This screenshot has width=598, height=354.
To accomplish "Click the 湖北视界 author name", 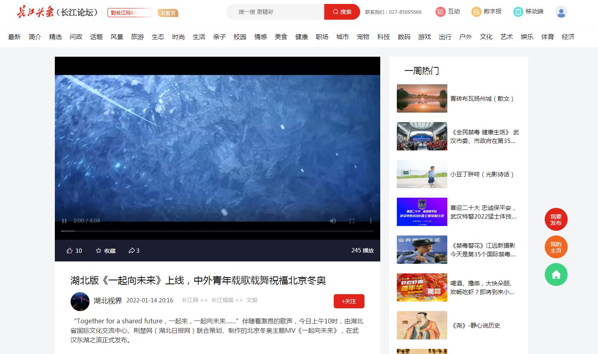I will pos(108,301).
